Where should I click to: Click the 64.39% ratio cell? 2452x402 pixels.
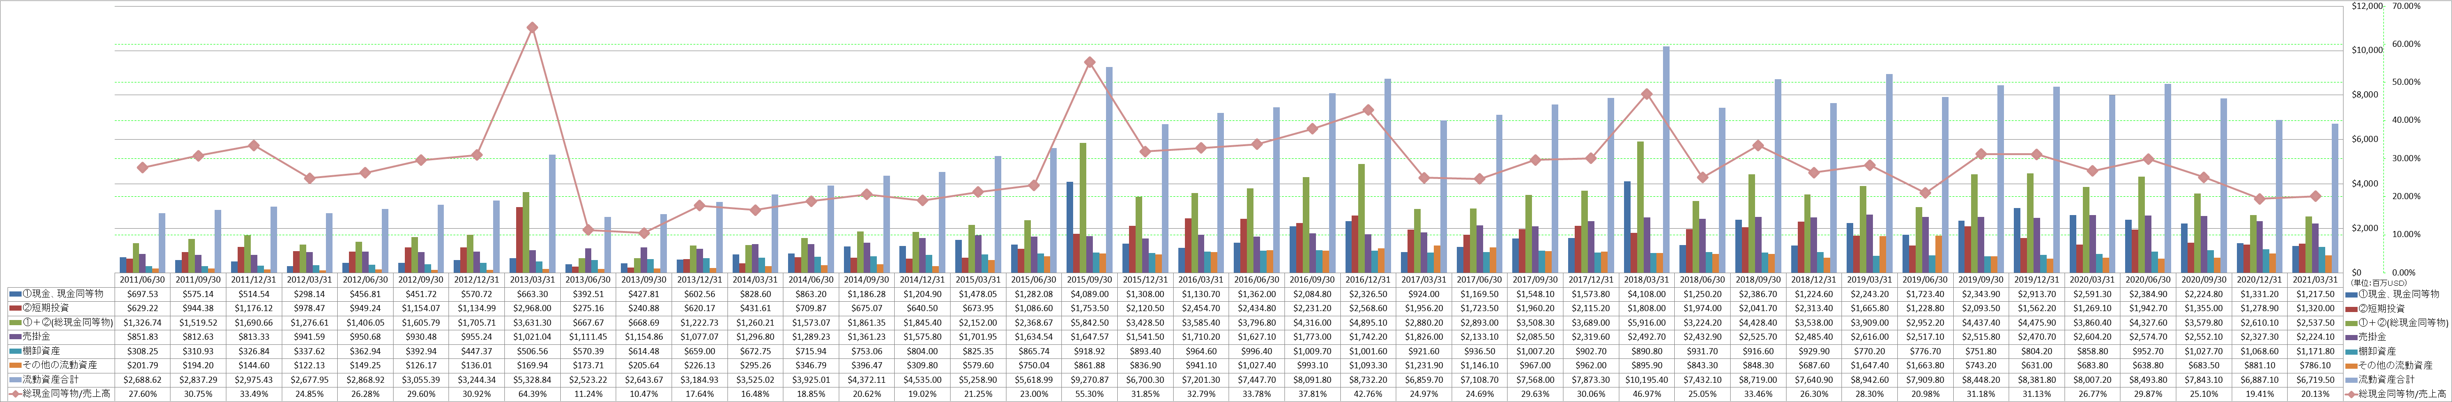(532, 395)
